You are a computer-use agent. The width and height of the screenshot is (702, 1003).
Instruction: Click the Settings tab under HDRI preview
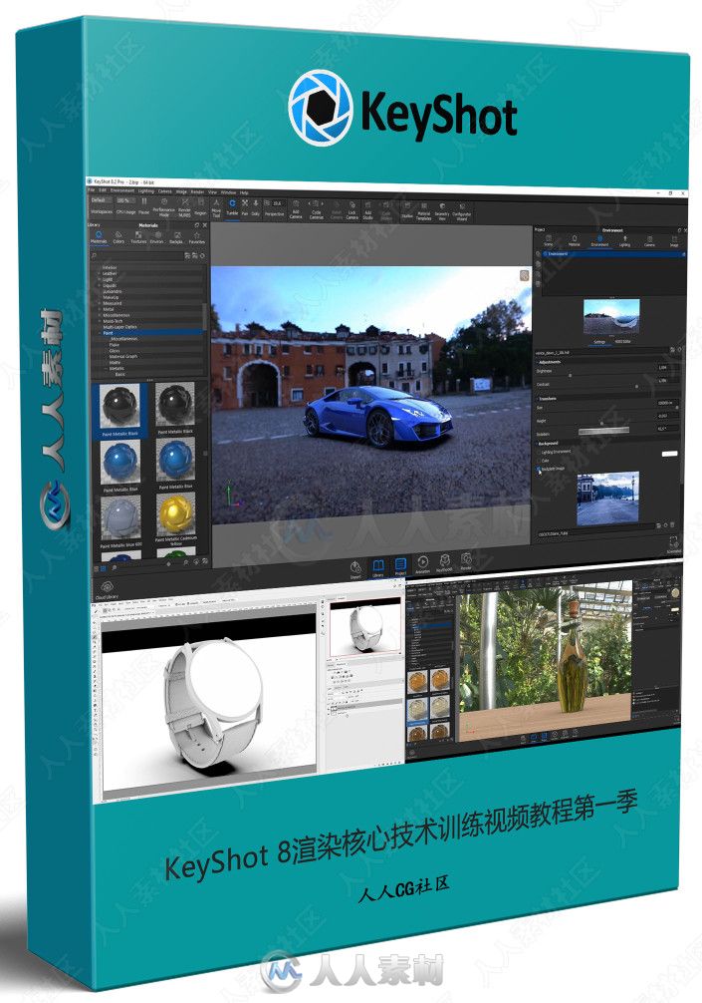pos(599,342)
